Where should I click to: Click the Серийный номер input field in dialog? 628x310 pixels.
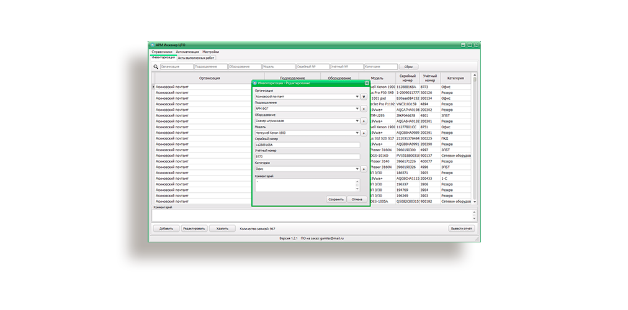point(307,145)
